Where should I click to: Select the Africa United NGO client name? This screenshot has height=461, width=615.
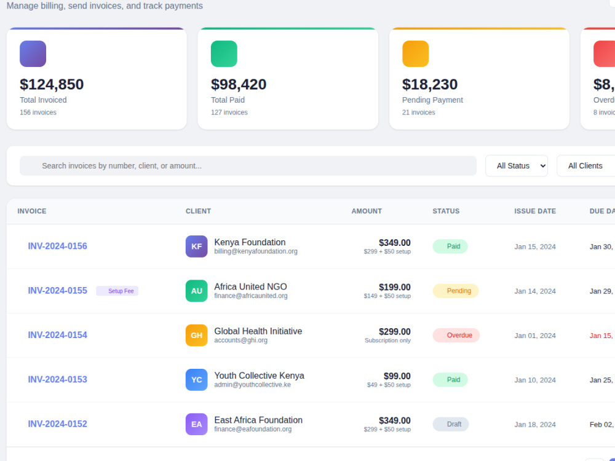(251, 286)
